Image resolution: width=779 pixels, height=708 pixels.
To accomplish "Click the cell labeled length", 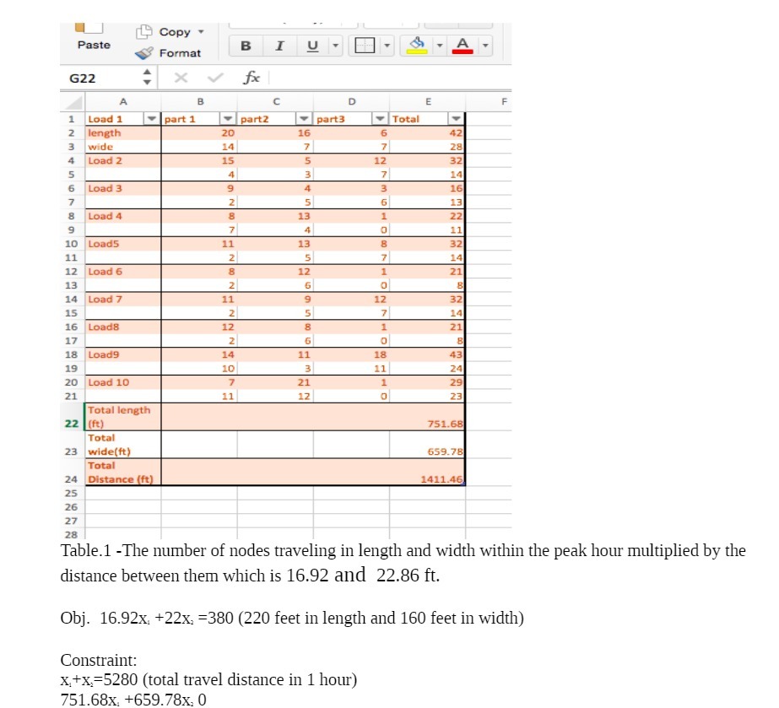I will click(123, 132).
